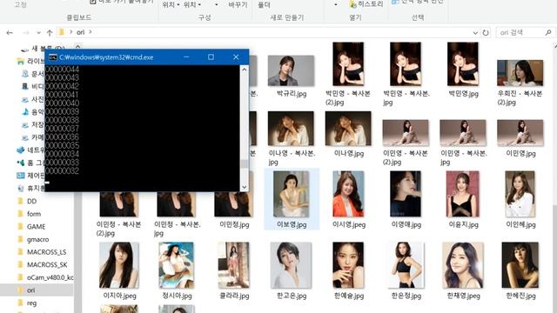Select the 이시영.jpeg thumbnail
The width and height of the screenshot is (557, 313).
348,194
